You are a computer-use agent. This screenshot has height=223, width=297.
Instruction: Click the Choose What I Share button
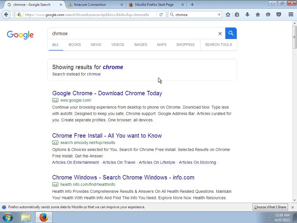coord(270,207)
